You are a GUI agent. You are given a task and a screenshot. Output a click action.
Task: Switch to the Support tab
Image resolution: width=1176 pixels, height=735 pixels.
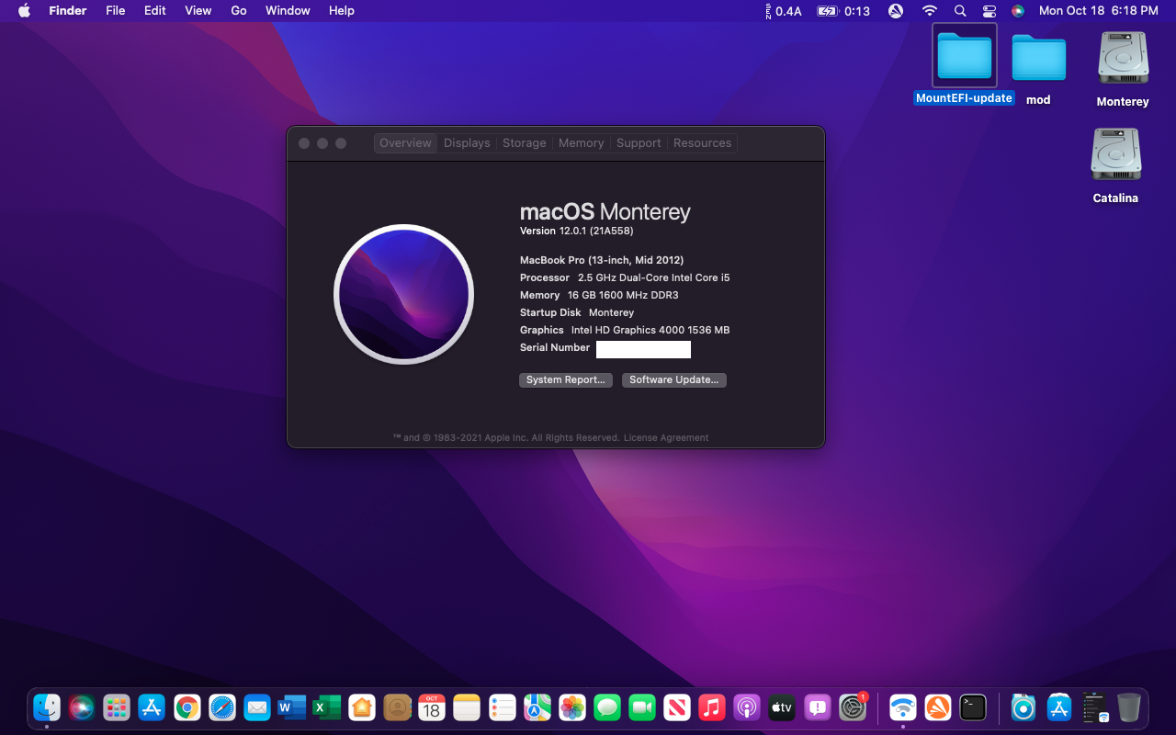pyautogui.click(x=639, y=143)
